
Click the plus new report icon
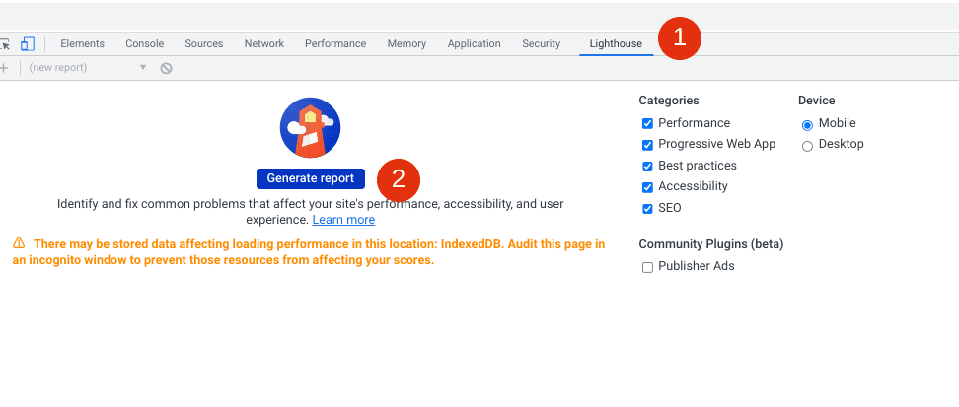tap(4, 68)
